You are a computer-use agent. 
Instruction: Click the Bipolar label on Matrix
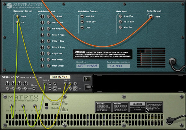click(x=55, y=104)
